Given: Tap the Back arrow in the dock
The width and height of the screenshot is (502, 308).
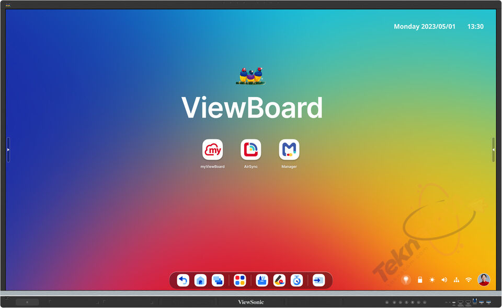Looking at the screenshot, I should pos(183,280).
